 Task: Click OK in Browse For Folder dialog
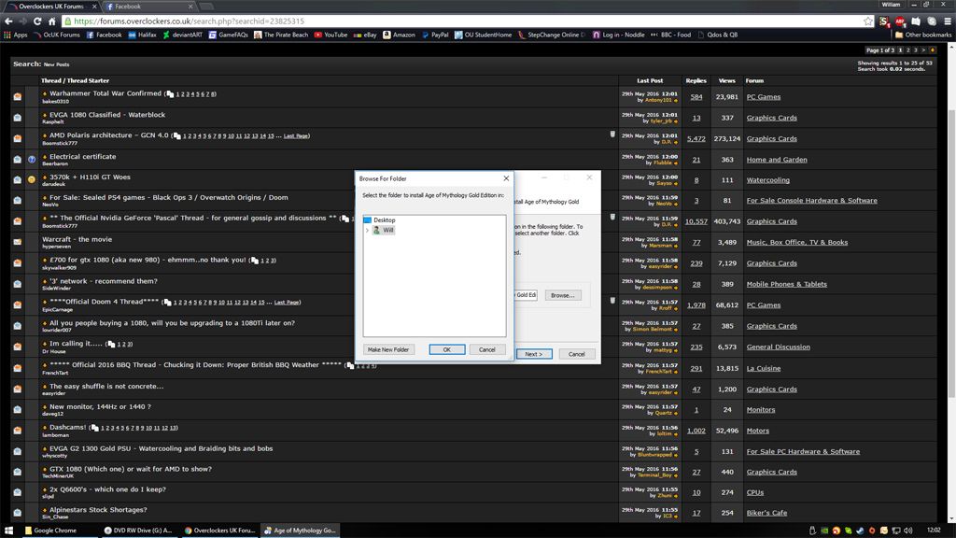point(447,349)
